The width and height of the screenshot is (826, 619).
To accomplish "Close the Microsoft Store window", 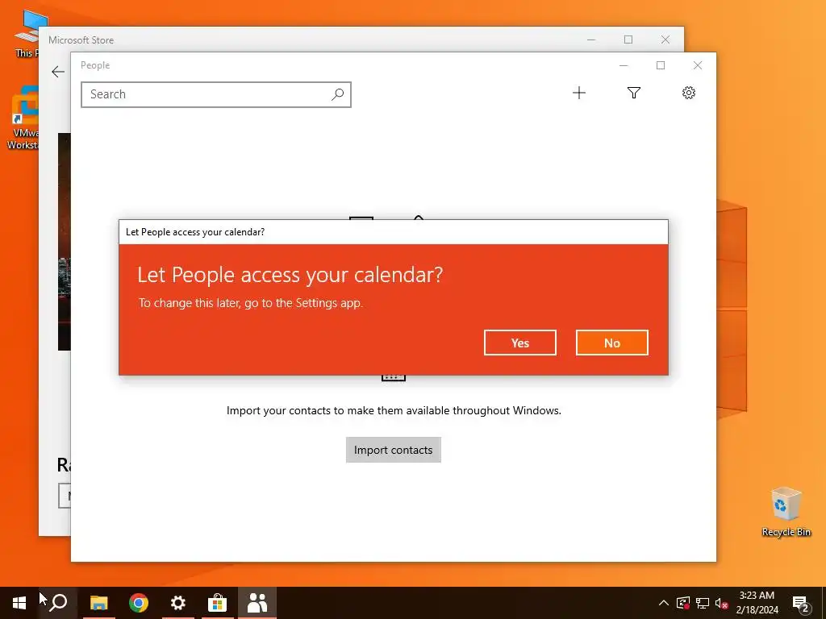I will tap(665, 39).
